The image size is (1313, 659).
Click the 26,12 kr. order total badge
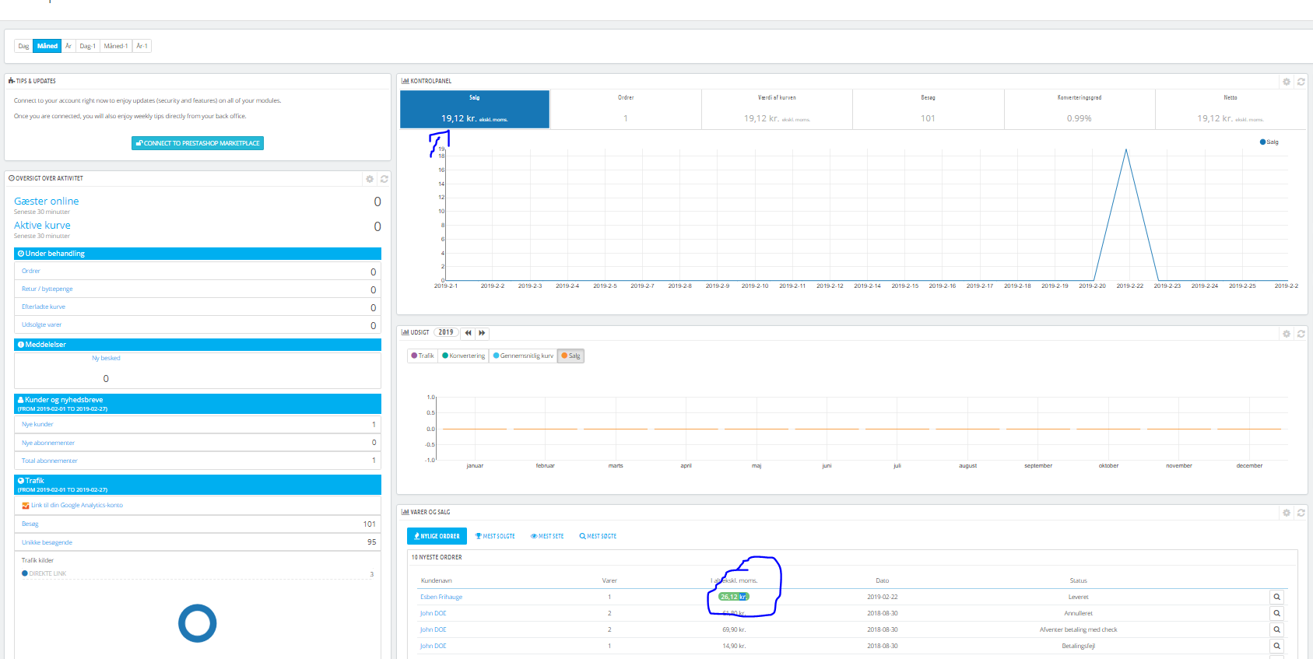[x=734, y=597]
